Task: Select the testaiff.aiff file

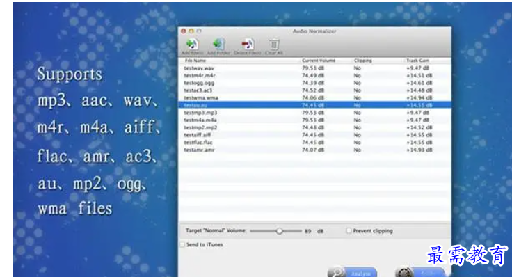Action: point(198,135)
